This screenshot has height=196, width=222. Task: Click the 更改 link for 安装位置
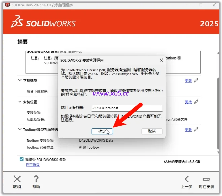pyautogui.click(x=188, y=102)
